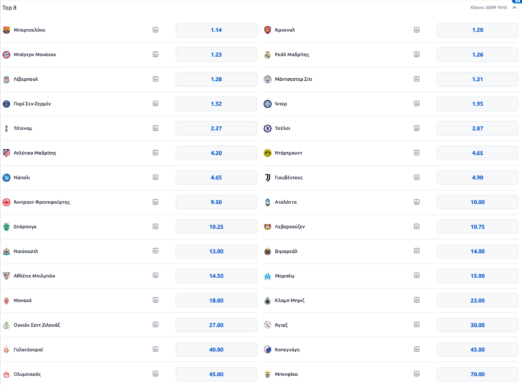Open statistics icon for Ολυμπιακός

(x=156, y=374)
